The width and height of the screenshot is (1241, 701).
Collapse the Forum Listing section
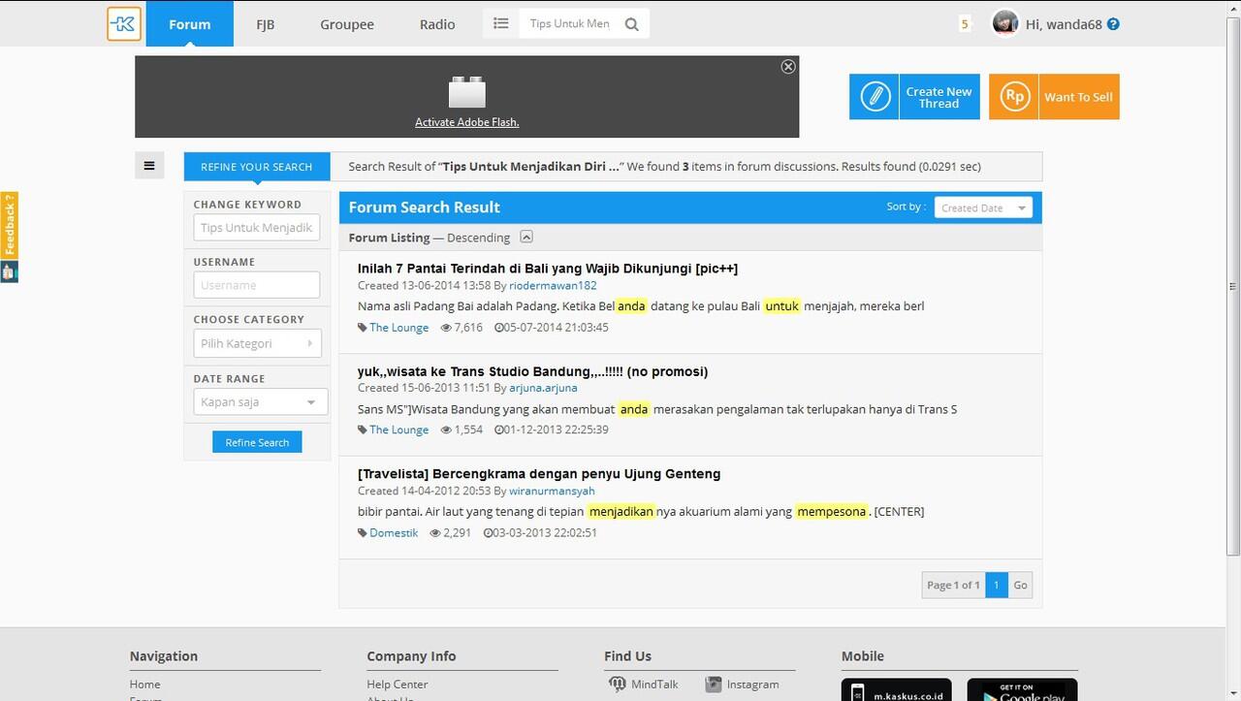pyautogui.click(x=526, y=237)
